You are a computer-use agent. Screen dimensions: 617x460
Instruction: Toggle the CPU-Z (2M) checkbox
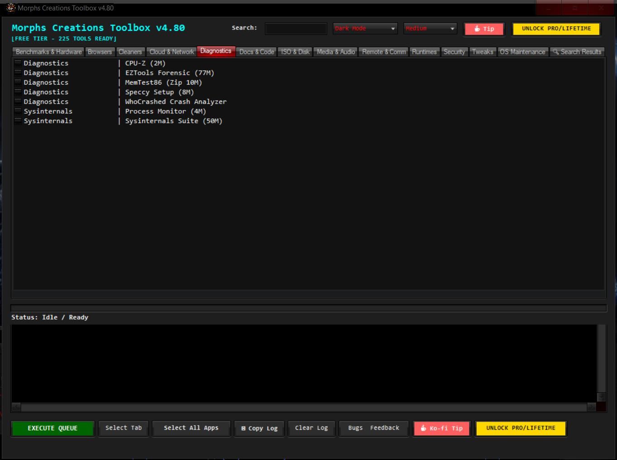pyautogui.click(x=18, y=63)
